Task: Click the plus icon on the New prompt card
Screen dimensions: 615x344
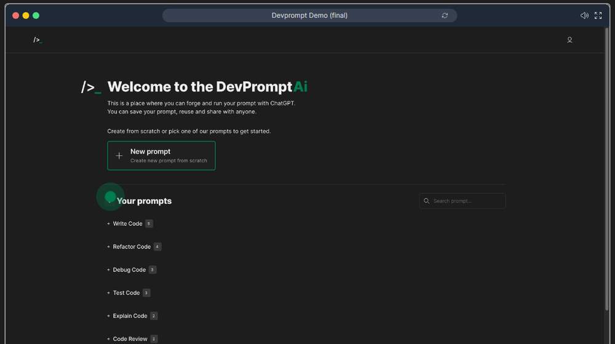Action: [x=119, y=156]
